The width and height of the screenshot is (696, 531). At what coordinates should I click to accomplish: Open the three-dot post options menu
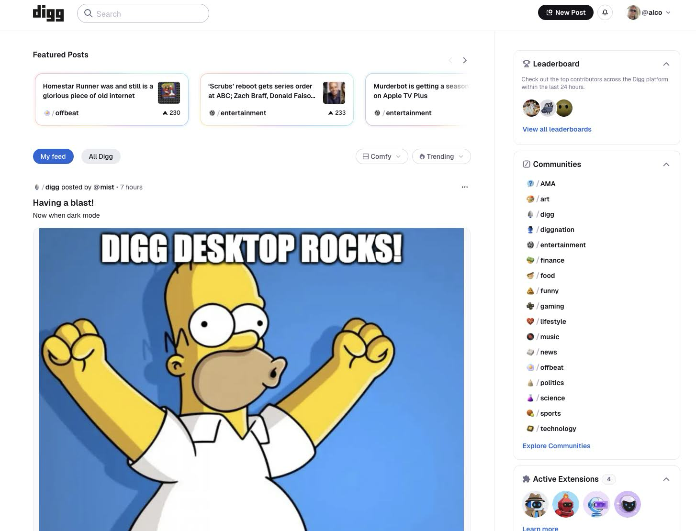tap(464, 187)
